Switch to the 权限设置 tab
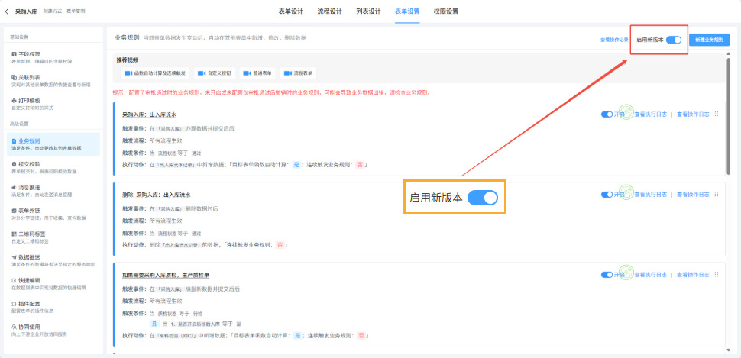The width and height of the screenshot is (741, 358). point(445,11)
